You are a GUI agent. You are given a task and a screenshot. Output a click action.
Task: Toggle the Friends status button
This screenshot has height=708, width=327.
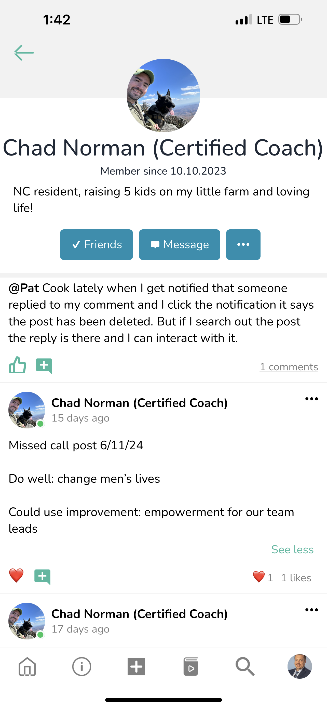(96, 245)
